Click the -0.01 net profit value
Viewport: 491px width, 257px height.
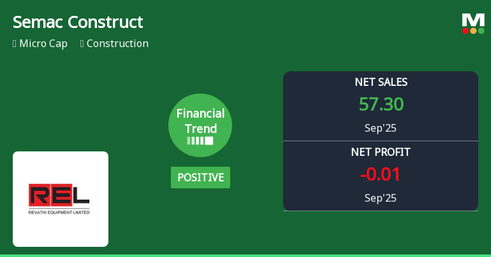pos(381,174)
